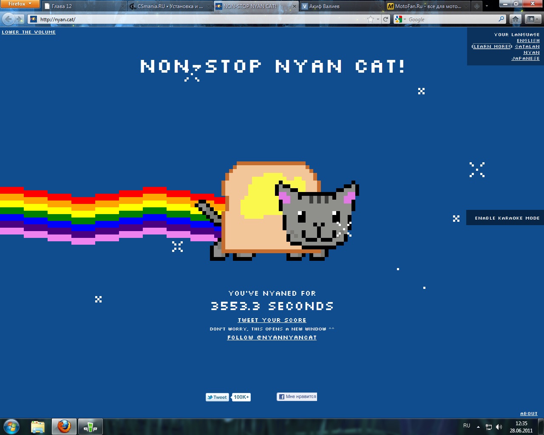Open the QIP taskbar application
The image size is (544, 435).
pos(90,427)
